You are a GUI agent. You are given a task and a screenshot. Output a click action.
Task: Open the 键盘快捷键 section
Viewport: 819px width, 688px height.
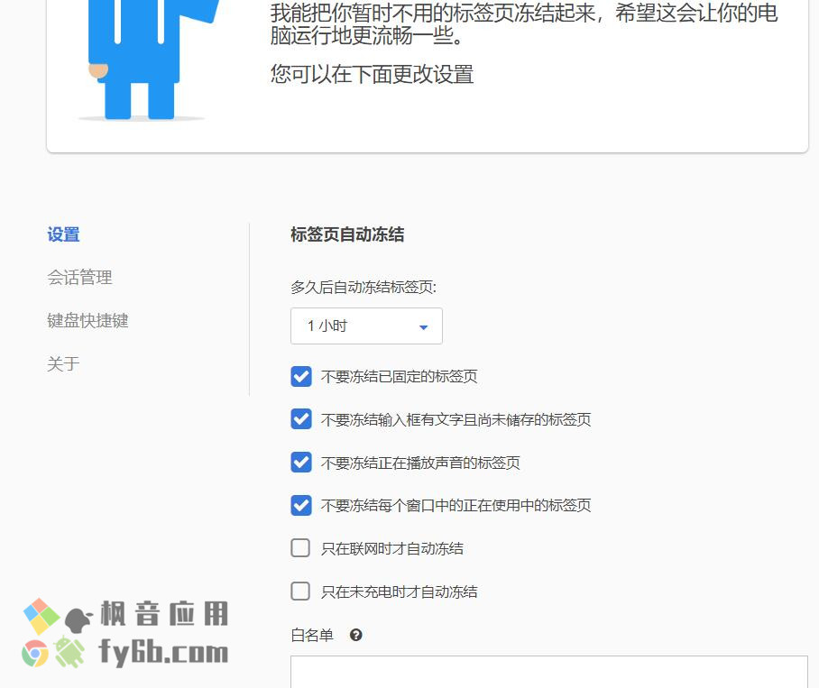[87, 320]
